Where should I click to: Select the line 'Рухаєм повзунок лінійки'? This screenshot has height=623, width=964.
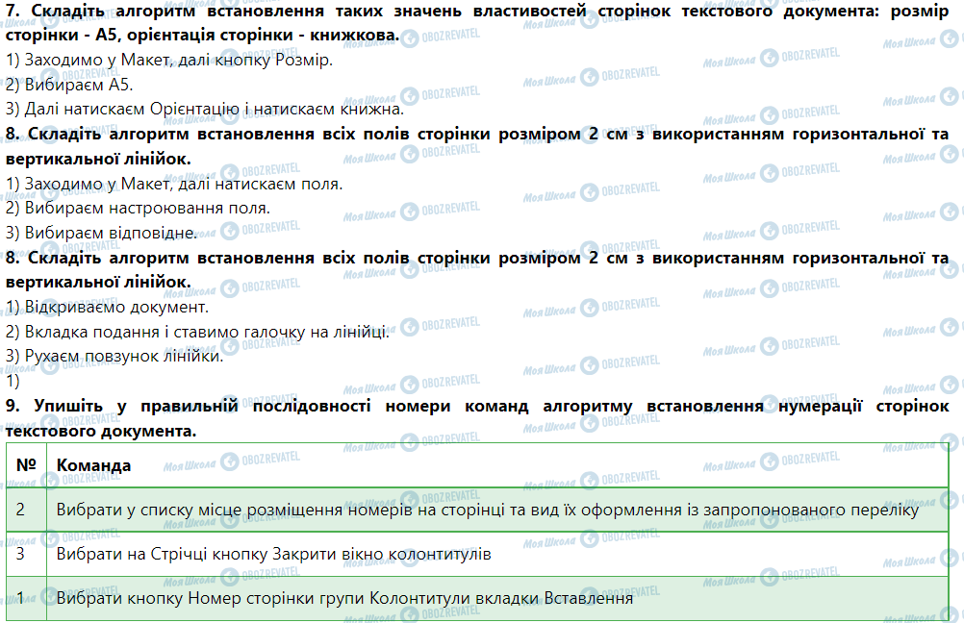(x=114, y=357)
